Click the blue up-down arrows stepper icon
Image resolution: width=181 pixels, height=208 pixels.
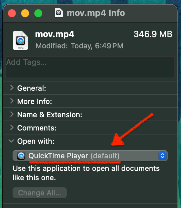(163, 156)
